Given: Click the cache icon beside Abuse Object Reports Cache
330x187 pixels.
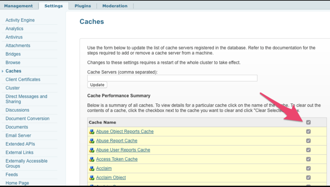Looking at the screenshot, I should click(92, 132).
